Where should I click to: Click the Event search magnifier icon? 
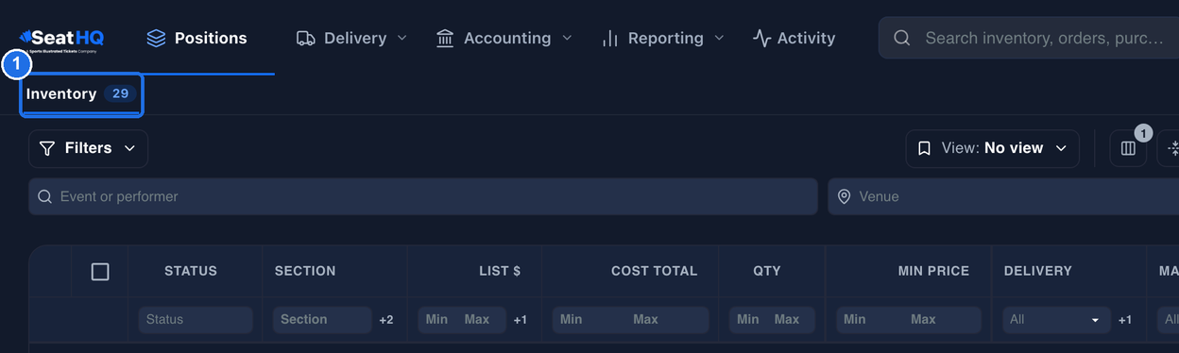pyautogui.click(x=44, y=197)
